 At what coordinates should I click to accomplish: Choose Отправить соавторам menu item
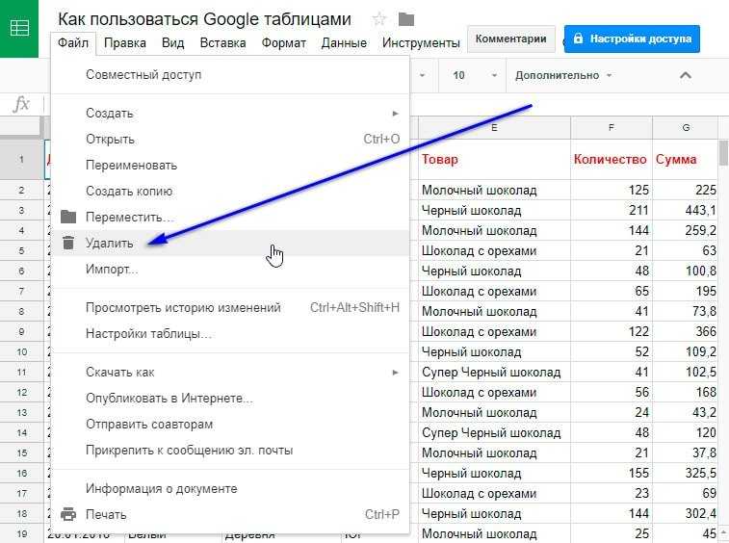pyautogui.click(x=230, y=424)
